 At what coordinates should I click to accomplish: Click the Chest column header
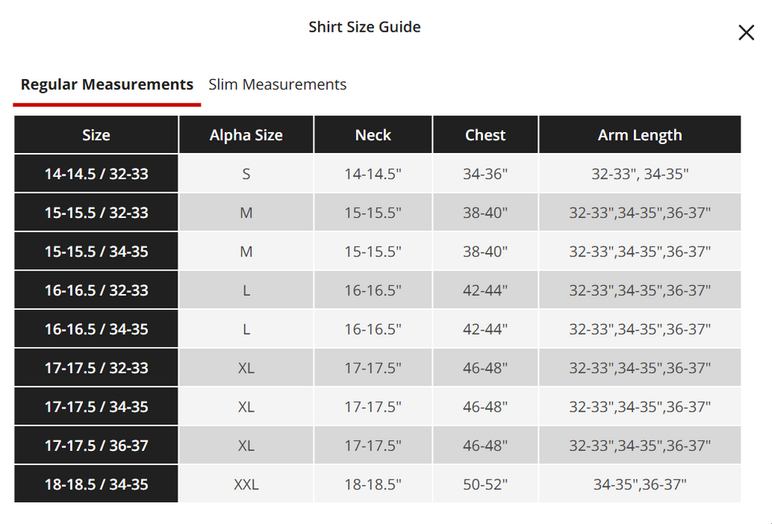[486, 134]
